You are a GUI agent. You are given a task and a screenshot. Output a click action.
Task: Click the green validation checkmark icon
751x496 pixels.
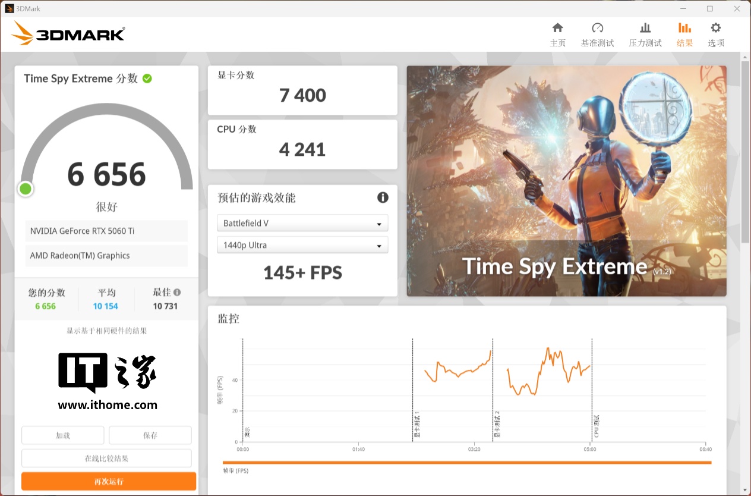tap(147, 79)
